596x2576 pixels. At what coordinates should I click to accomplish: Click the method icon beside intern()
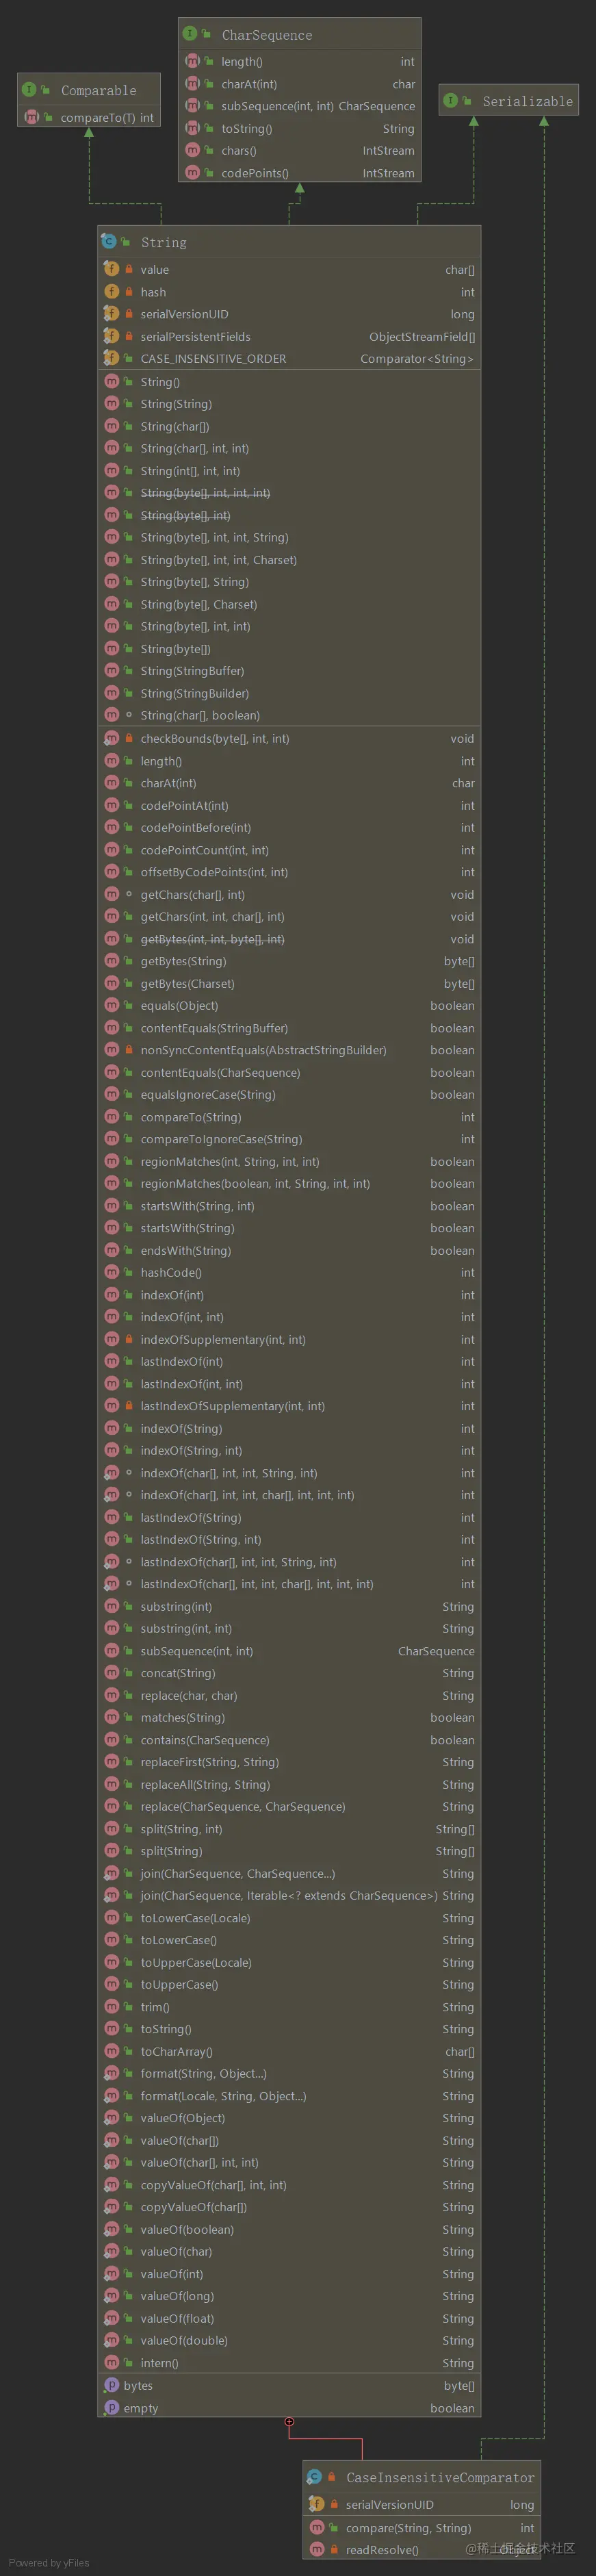[111, 2362]
